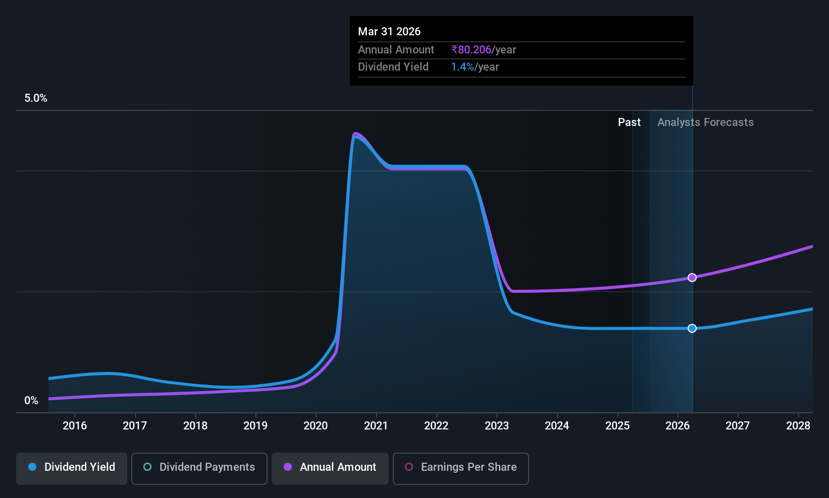The width and height of the screenshot is (829, 498).
Task: Click the 2022 x-axis label
Action: [x=436, y=426]
